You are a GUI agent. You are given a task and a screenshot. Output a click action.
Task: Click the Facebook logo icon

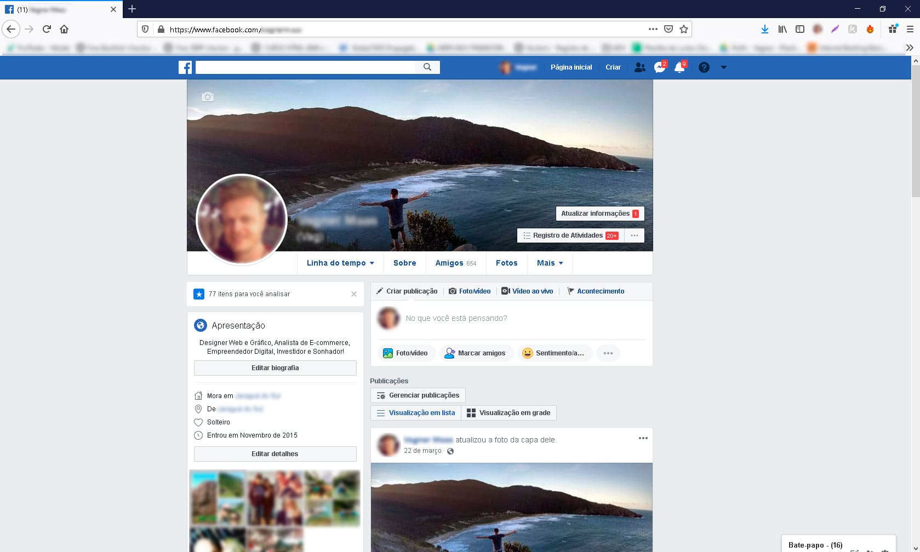(x=185, y=67)
